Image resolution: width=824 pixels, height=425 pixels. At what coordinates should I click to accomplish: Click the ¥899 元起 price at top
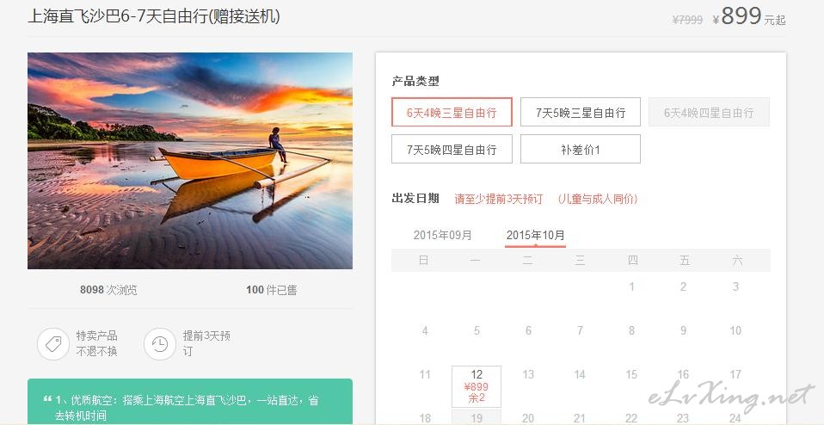(749, 17)
